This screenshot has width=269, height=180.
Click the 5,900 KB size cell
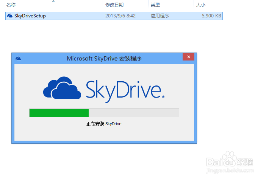pyautogui.click(x=211, y=16)
